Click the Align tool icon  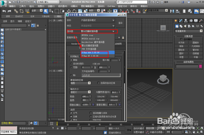(178, 11)
